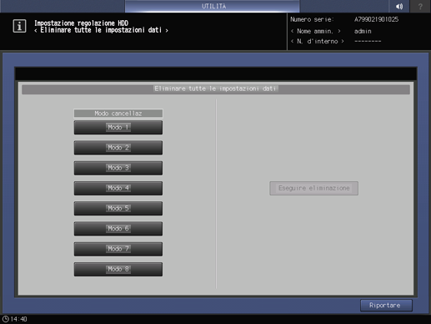
Task: Click the Eliminare tutte le impostazioni dati title bar
Action: (x=216, y=89)
